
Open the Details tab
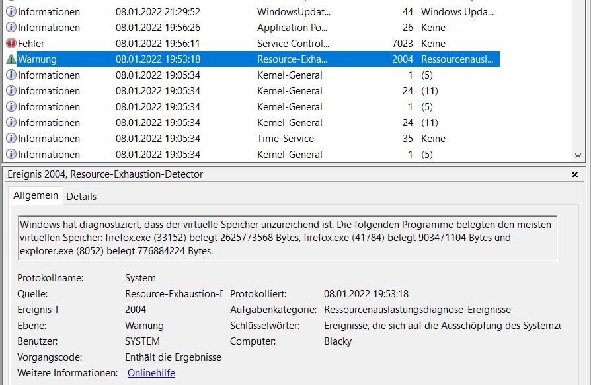[81, 196]
